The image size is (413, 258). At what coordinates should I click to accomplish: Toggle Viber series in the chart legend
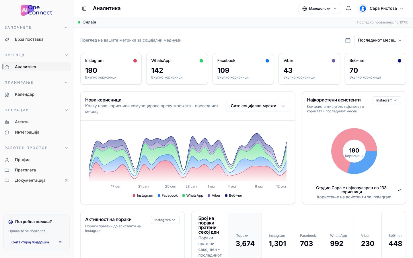tap(214, 196)
